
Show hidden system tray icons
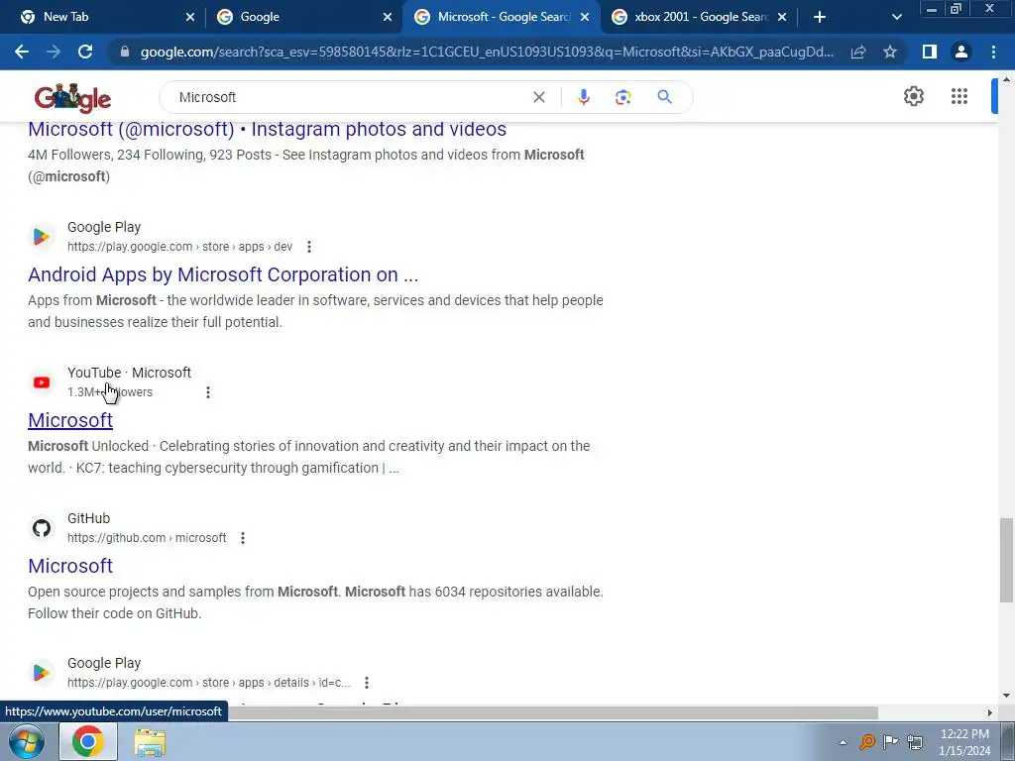point(843,742)
